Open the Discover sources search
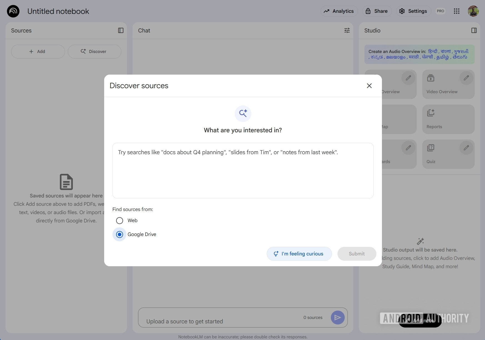The height and width of the screenshot is (340, 485). (94, 51)
